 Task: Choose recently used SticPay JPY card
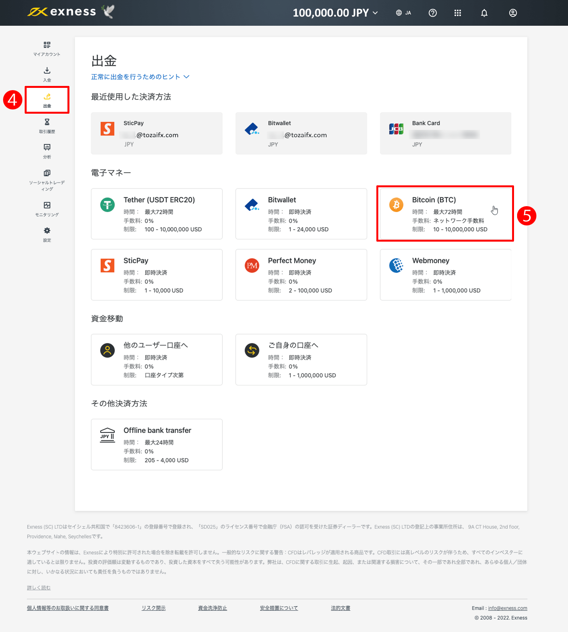tap(157, 133)
